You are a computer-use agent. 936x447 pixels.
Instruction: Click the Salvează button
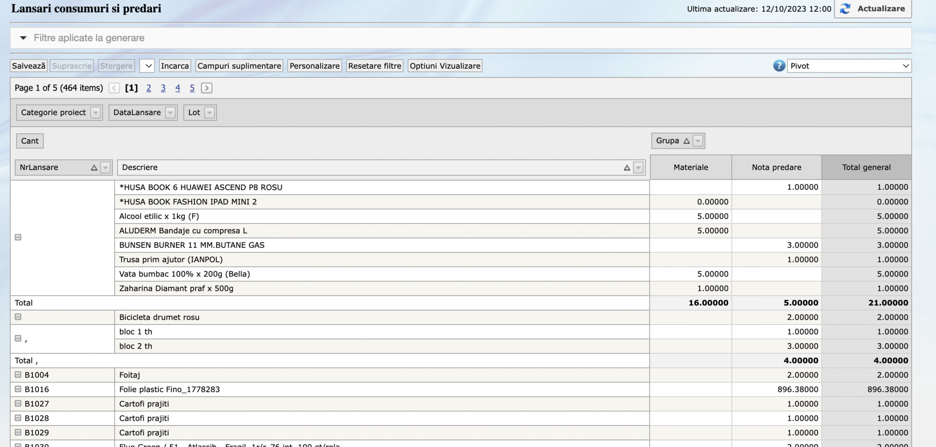29,66
